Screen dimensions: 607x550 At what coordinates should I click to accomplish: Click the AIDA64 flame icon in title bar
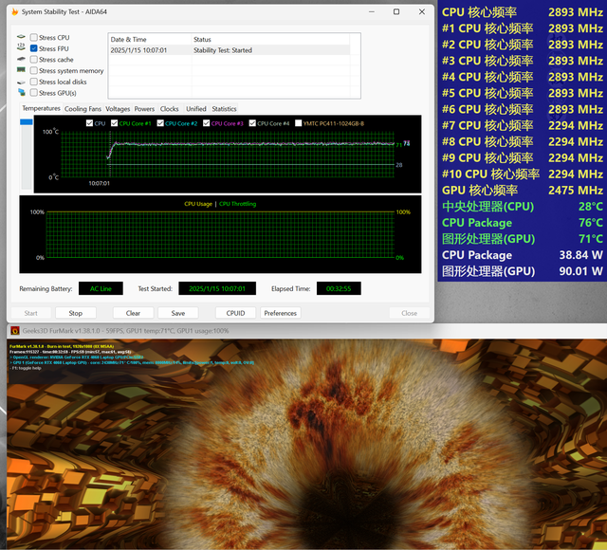tap(15, 12)
